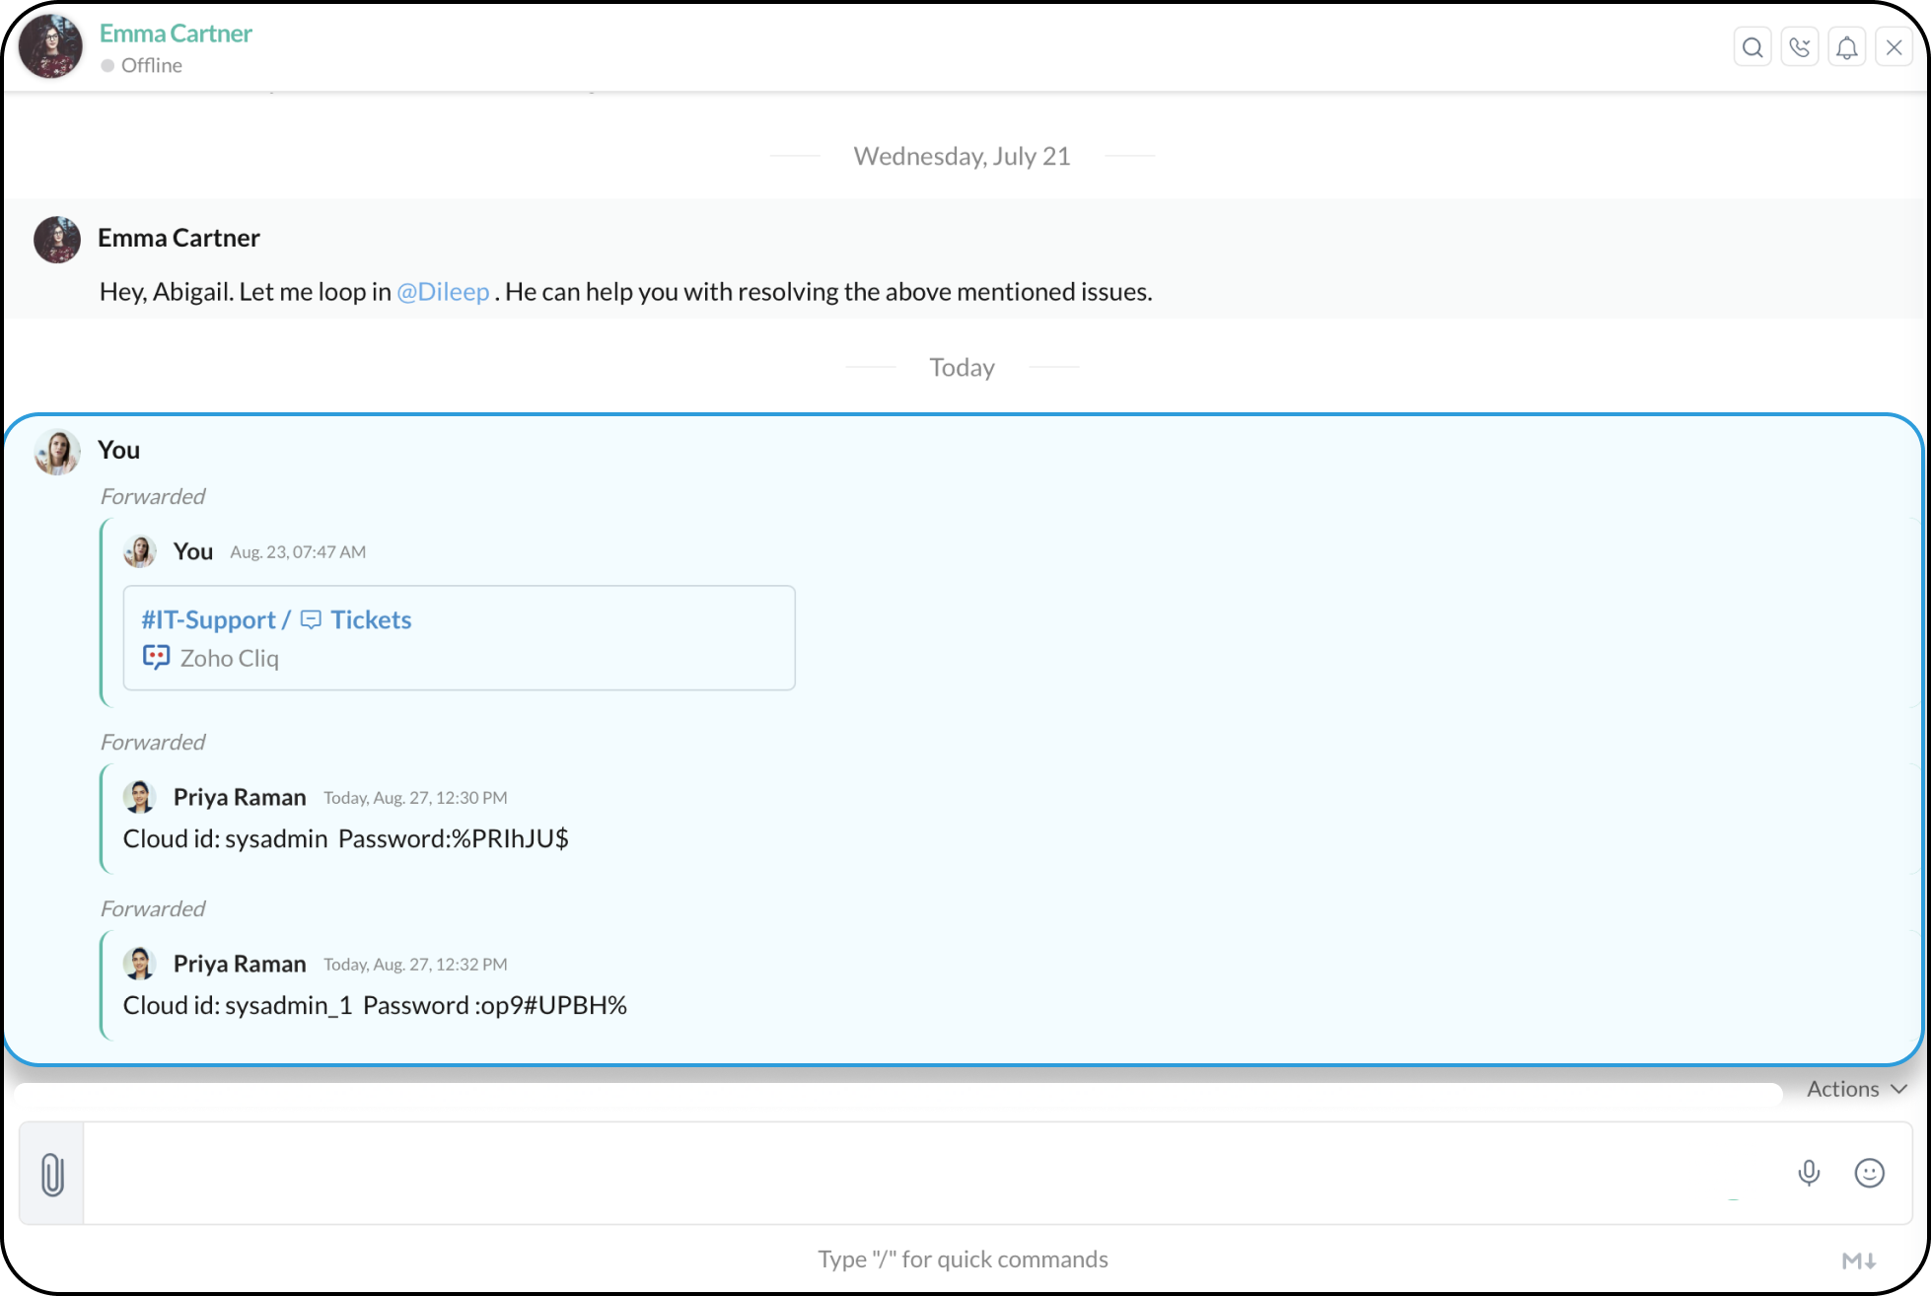The width and height of the screenshot is (1931, 1296).
Task: Click the notification bell icon
Action: [x=1847, y=47]
